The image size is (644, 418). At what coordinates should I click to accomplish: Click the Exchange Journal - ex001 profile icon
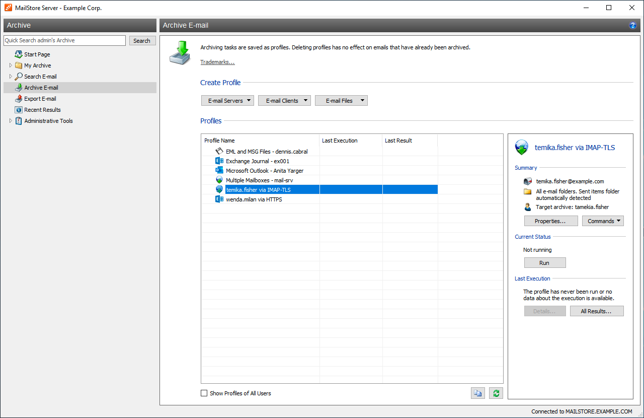219,161
